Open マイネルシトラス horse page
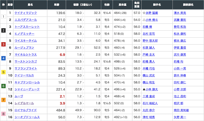 pyautogui.click(x=25, y=55)
